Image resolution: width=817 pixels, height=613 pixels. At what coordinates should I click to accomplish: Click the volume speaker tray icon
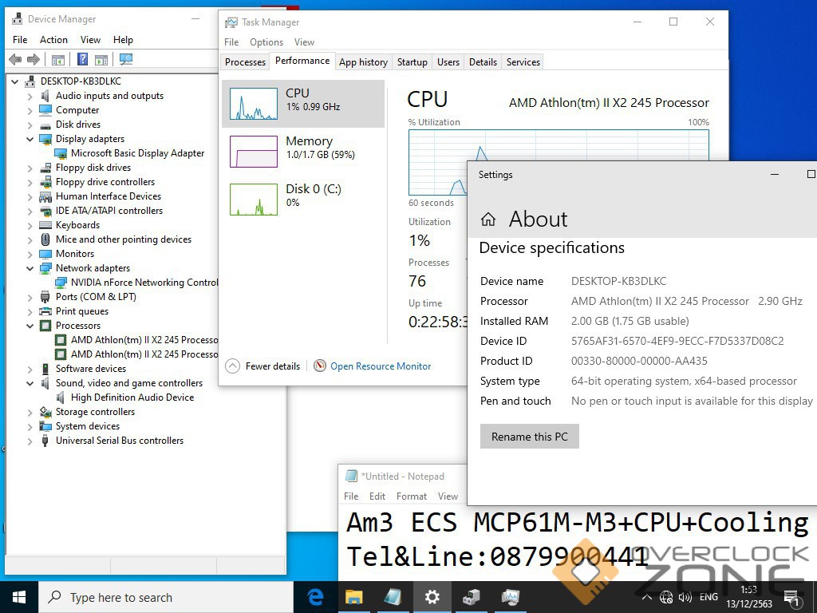pyautogui.click(x=685, y=597)
